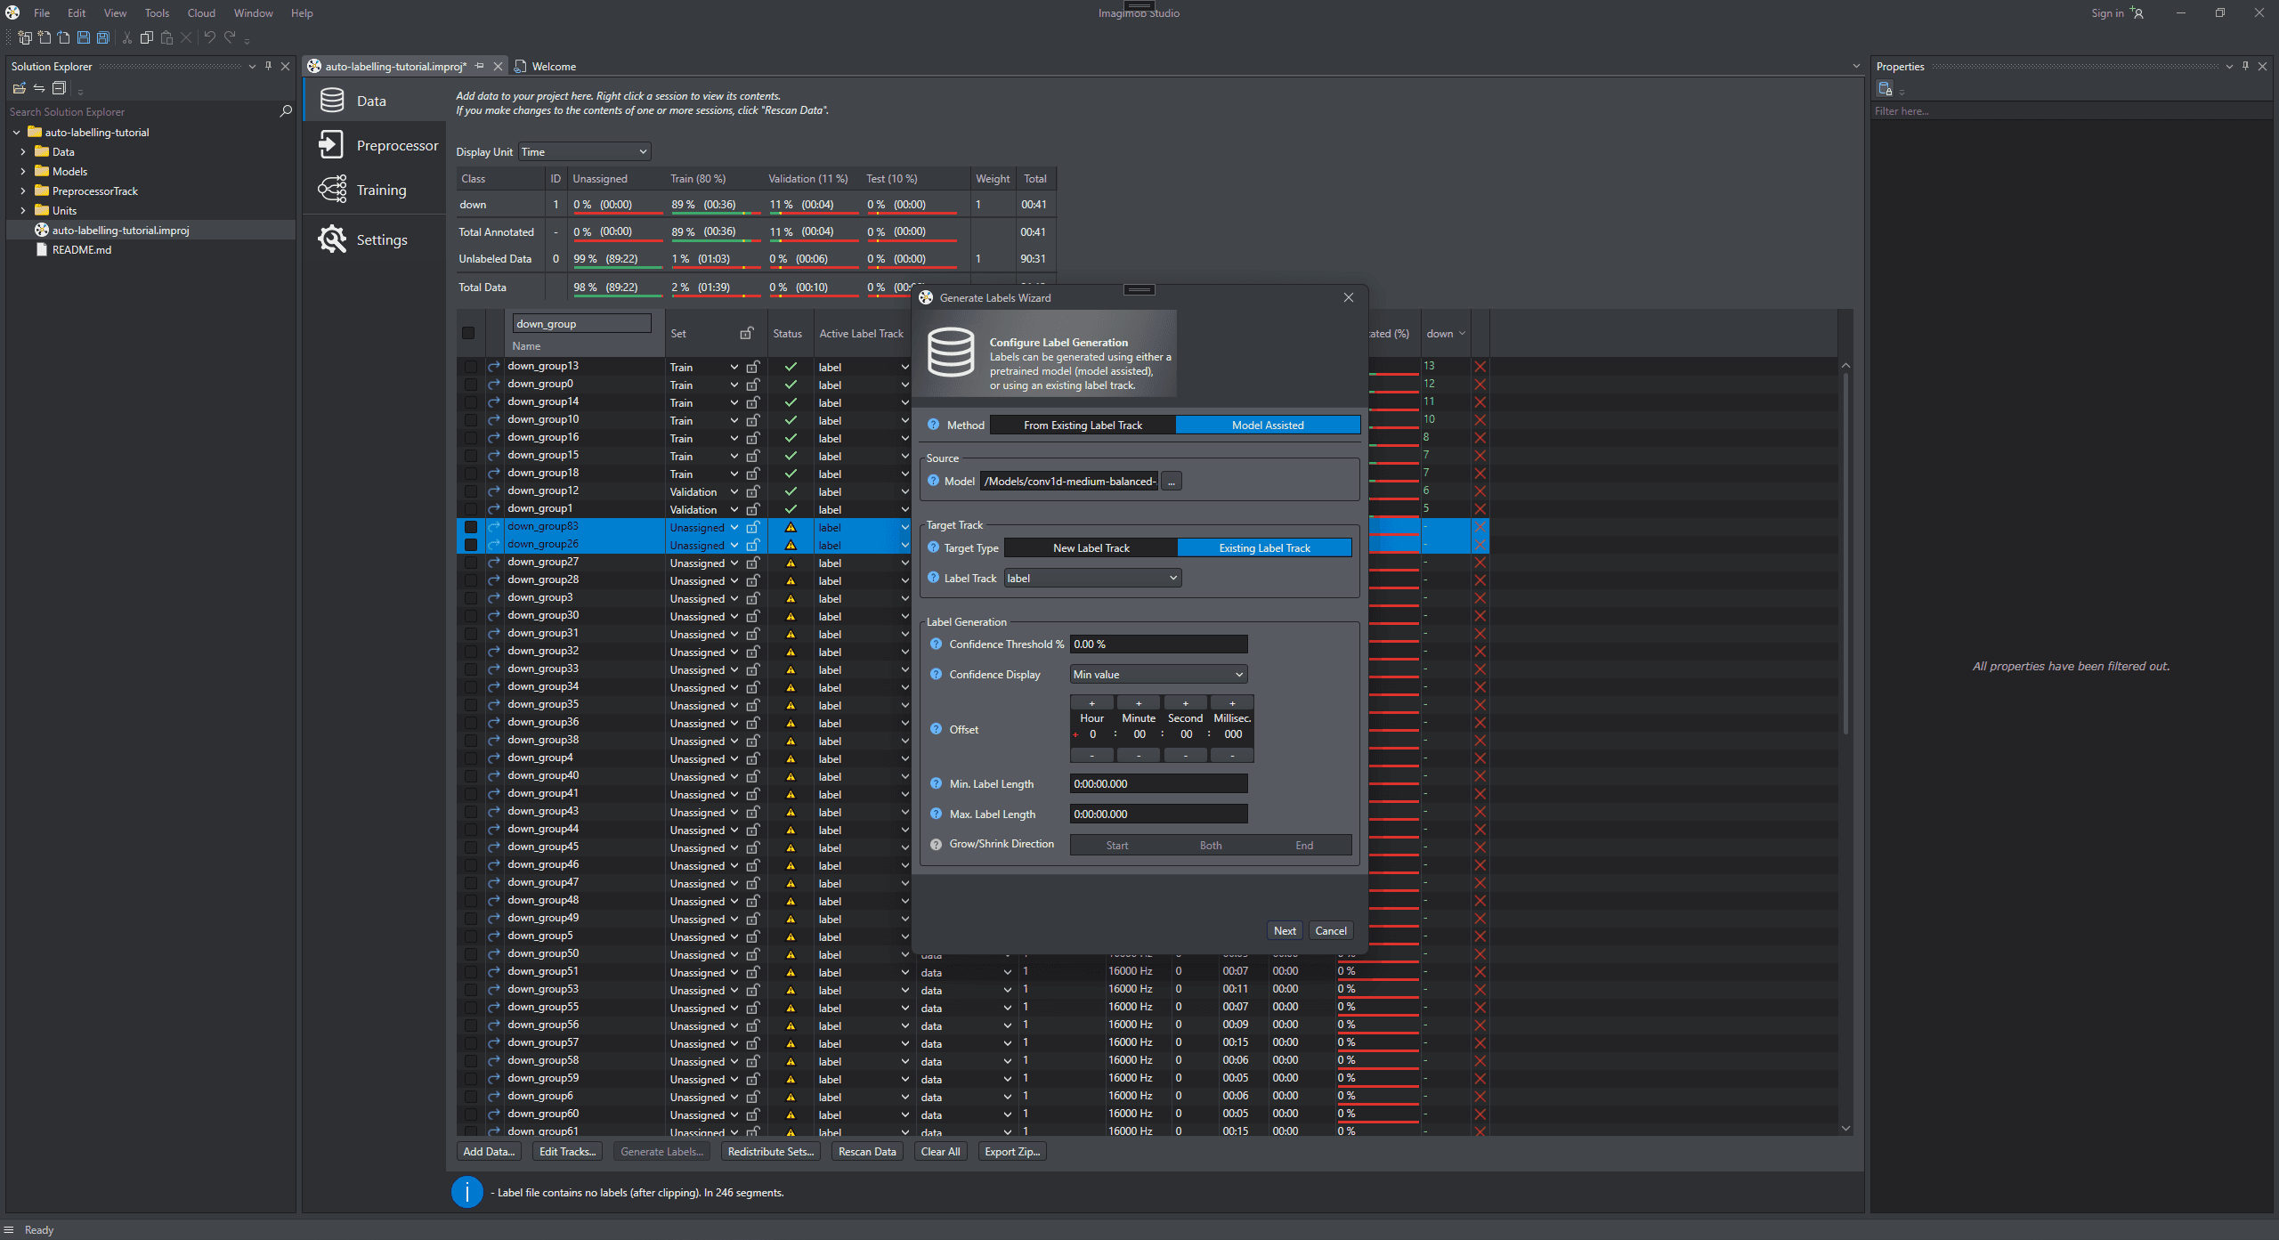The image size is (2279, 1240).
Task: Click the Cancel button in wizard
Action: tap(1329, 928)
